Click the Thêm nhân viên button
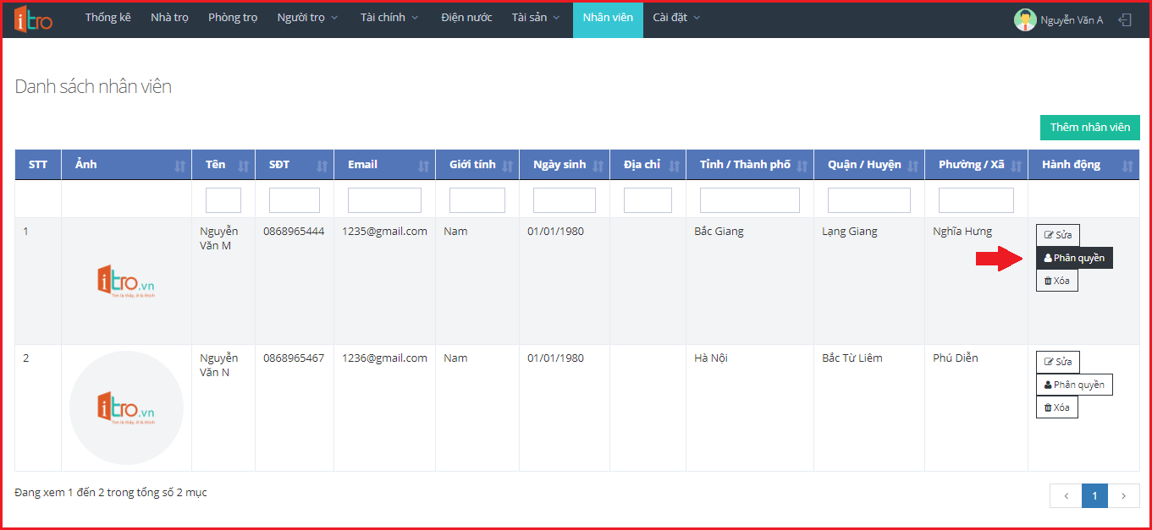The image size is (1152, 530). pyautogui.click(x=1089, y=128)
